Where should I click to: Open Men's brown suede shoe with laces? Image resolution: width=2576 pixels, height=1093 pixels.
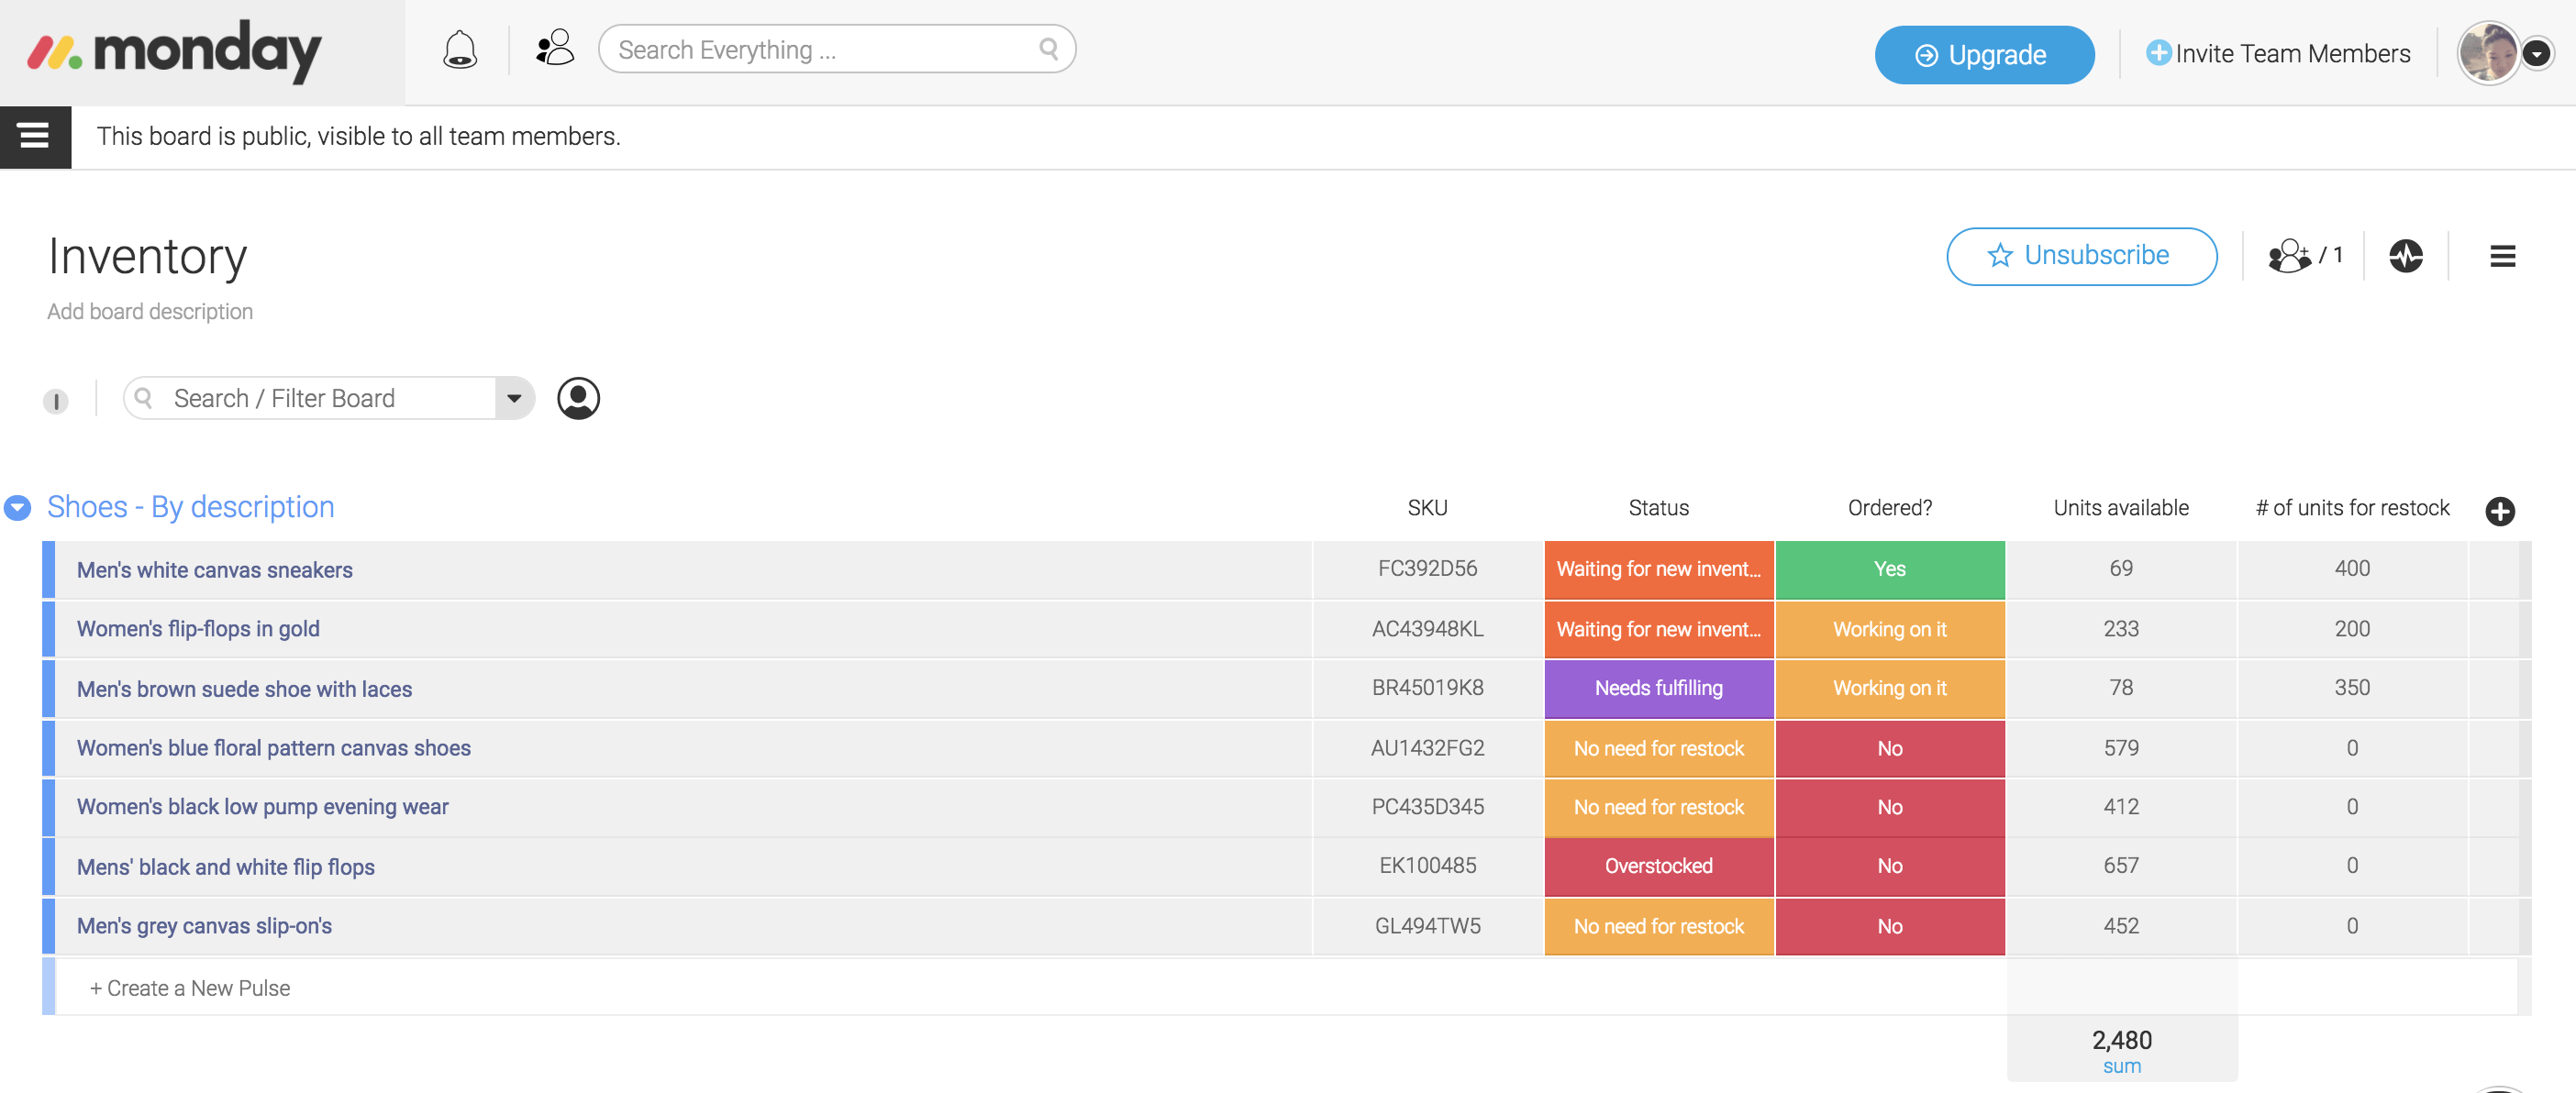tap(244, 690)
